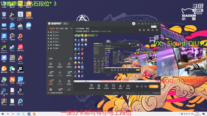Open the 斗鱼直播伴侣使用教程 tutorial link
Viewport: 207px width, 116px height.
point(56,93)
